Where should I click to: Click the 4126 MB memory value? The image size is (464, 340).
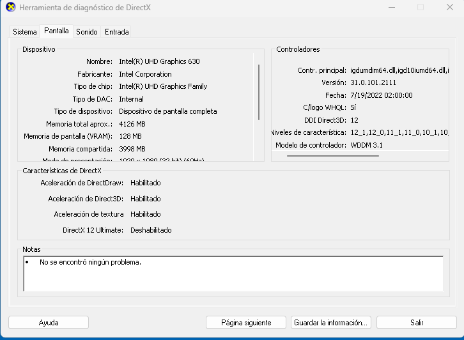point(132,124)
